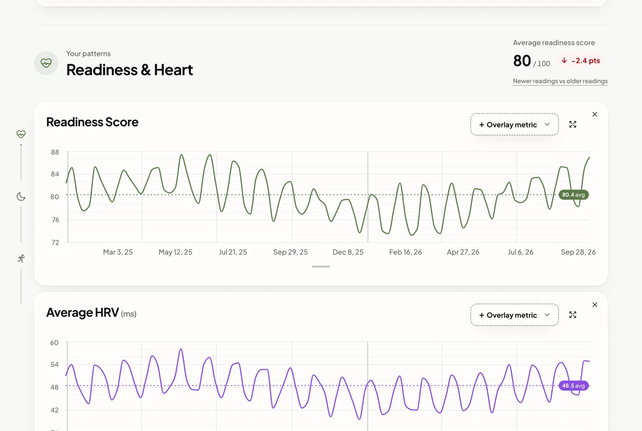Open Overlay metric dropdown on Average HRV

(x=514, y=315)
